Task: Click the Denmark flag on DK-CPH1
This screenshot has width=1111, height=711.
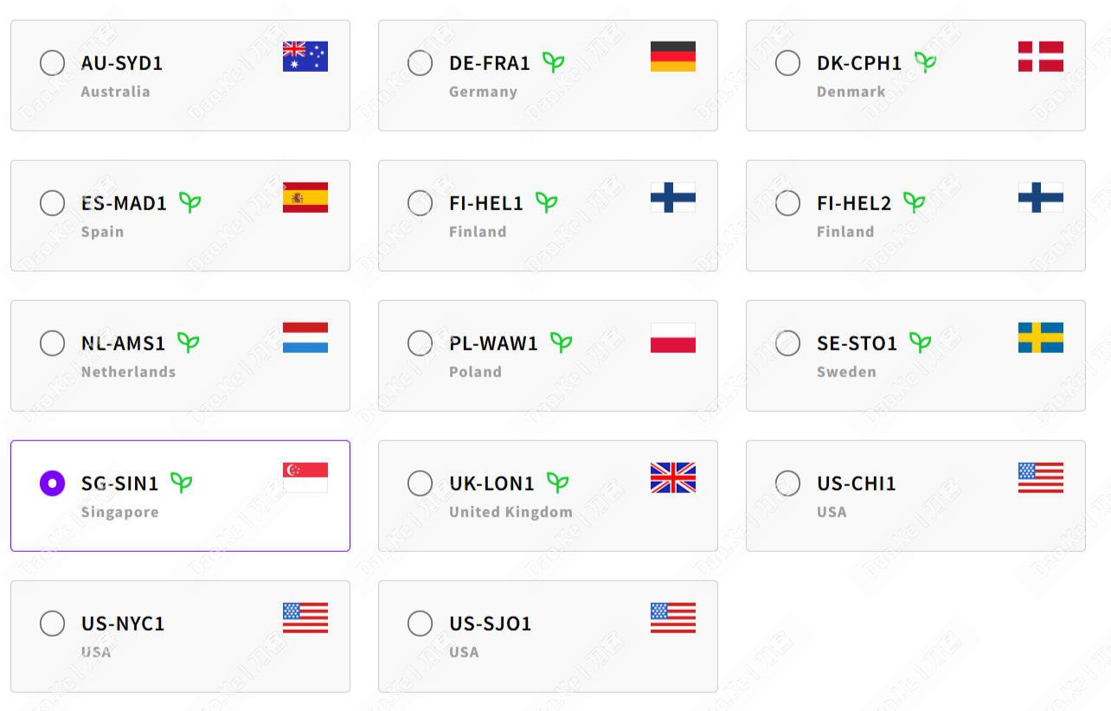Action: (1040, 56)
